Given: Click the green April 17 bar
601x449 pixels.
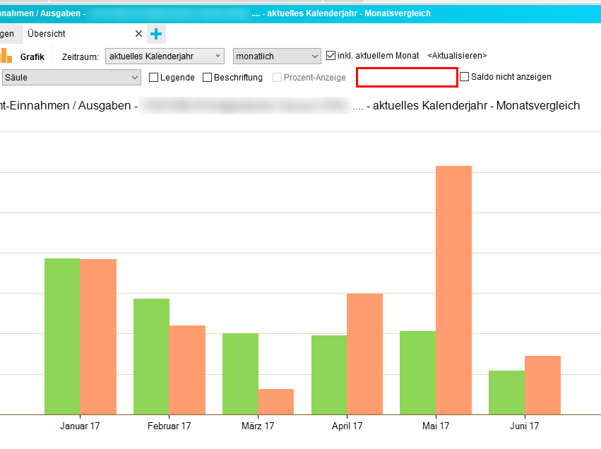Looking at the screenshot, I should click(329, 375).
